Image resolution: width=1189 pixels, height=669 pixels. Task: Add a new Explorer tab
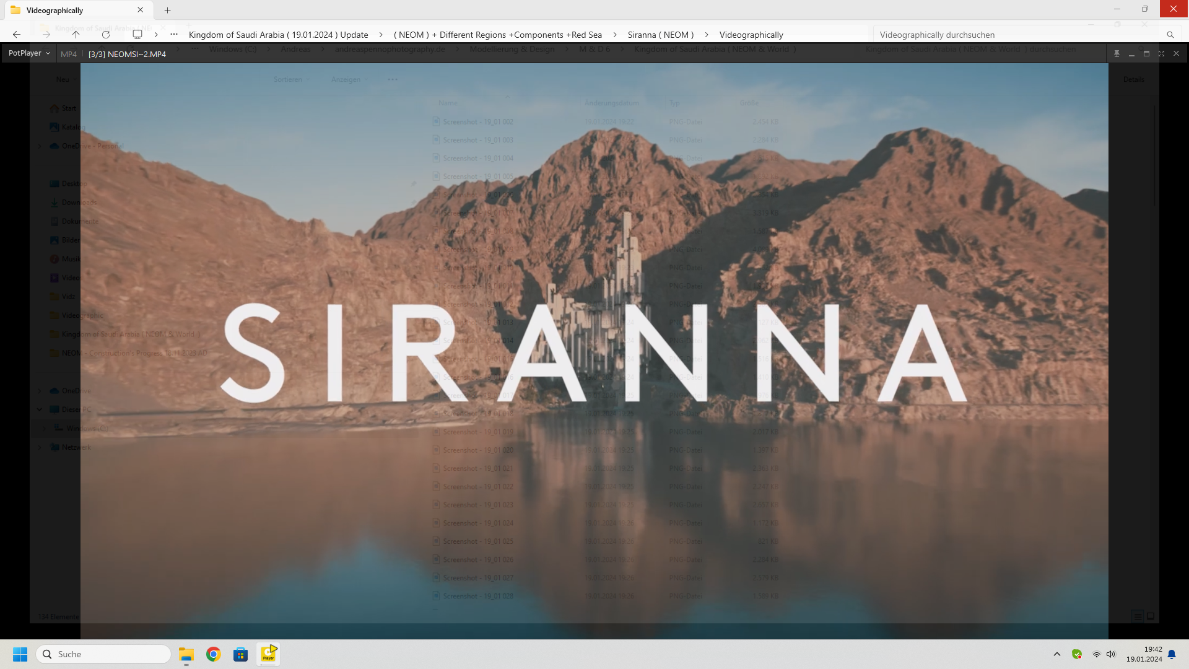[x=167, y=10]
